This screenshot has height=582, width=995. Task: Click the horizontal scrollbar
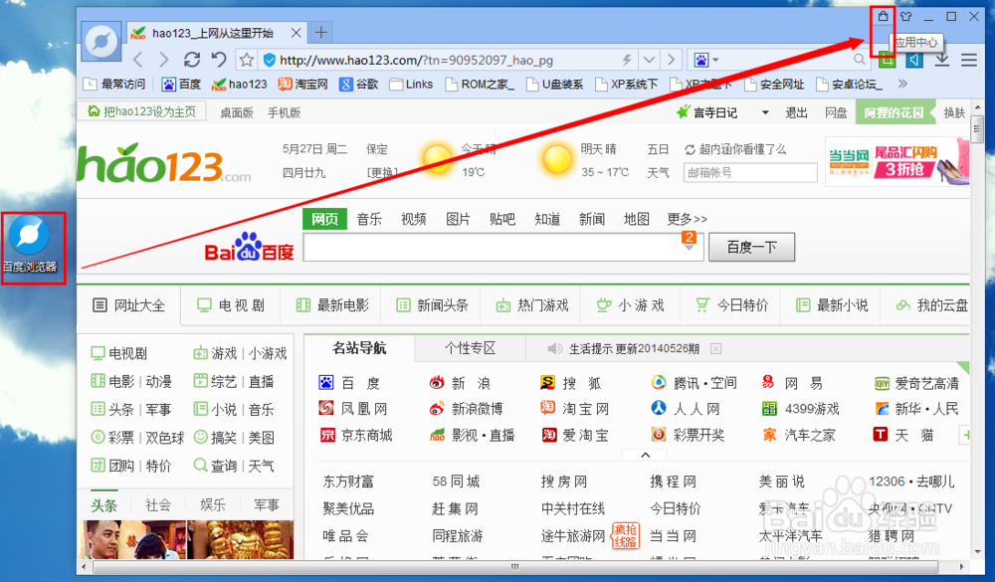[x=515, y=565]
